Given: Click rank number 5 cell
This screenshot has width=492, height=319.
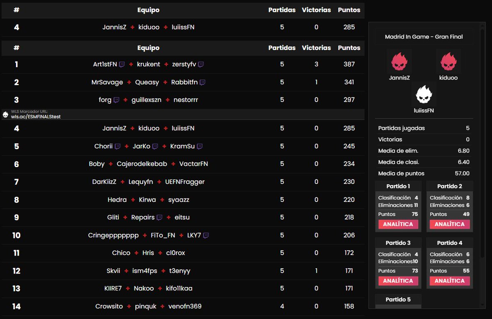Looking at the screenshot, I should coord(16,146).
